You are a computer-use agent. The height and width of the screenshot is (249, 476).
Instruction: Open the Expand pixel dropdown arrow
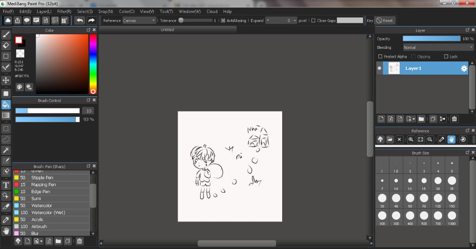point(268,20)
